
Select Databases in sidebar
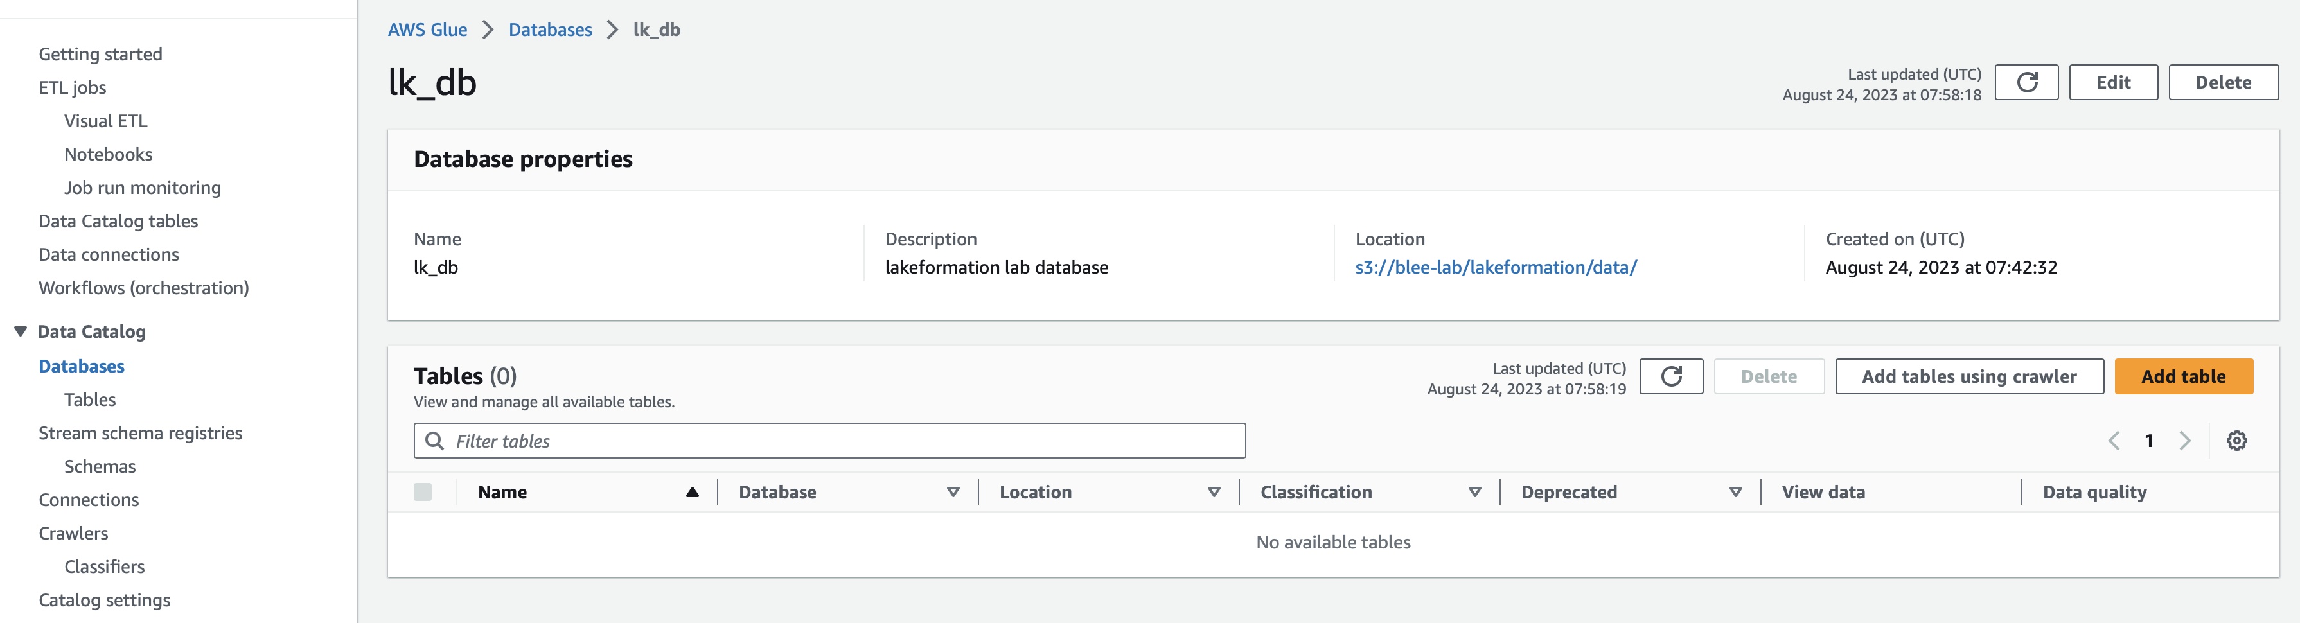(81, 366)
